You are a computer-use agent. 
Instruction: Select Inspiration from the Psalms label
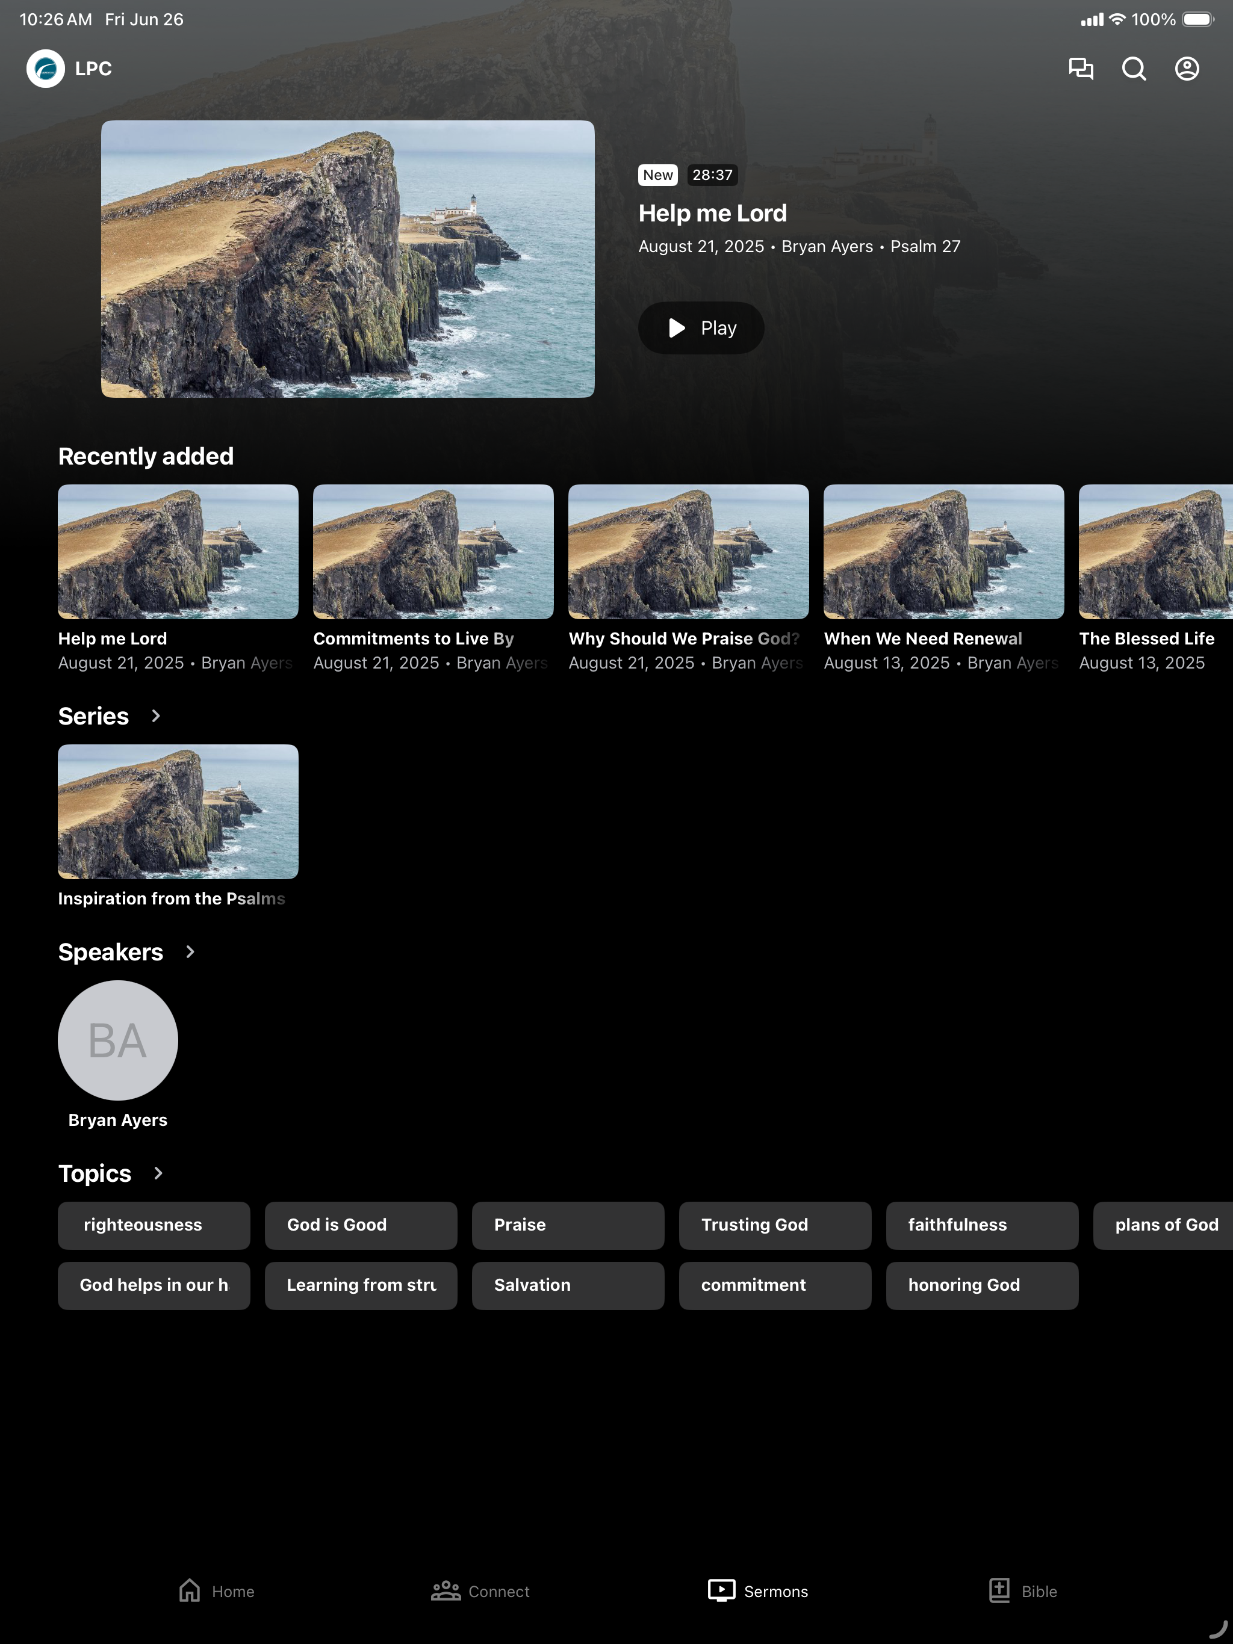point(172,898)
